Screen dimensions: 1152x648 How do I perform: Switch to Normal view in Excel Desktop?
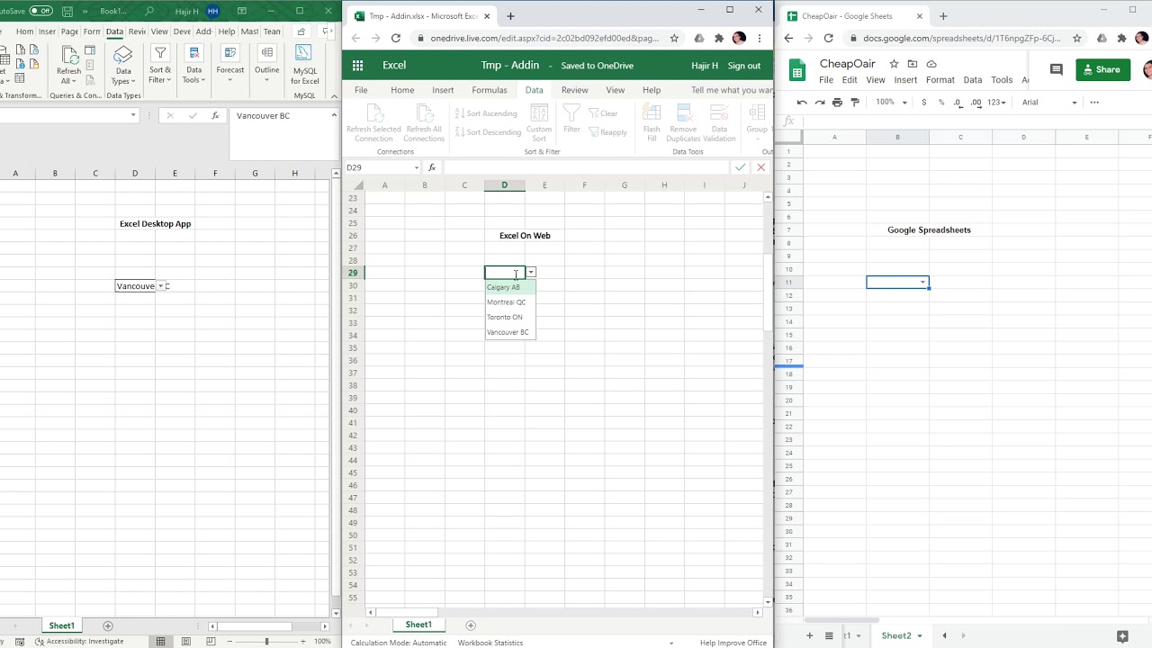click(160, 642)
